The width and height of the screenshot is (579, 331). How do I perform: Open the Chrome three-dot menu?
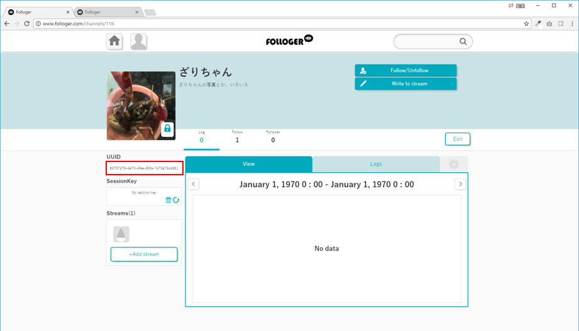(572, 24)
